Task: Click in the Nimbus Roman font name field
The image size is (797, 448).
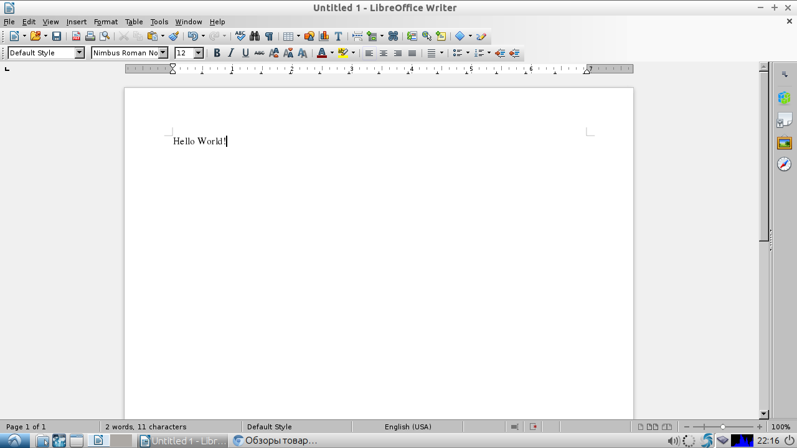Action: point(125,53)
